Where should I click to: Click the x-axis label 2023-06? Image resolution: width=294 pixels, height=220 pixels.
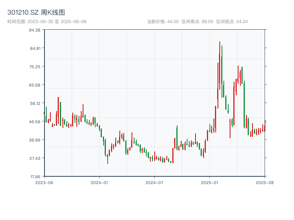(x=44, y=183)
